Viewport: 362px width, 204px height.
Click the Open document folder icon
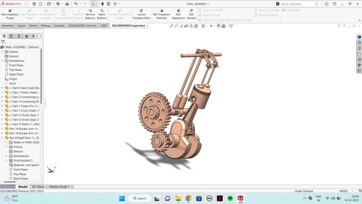49,4
